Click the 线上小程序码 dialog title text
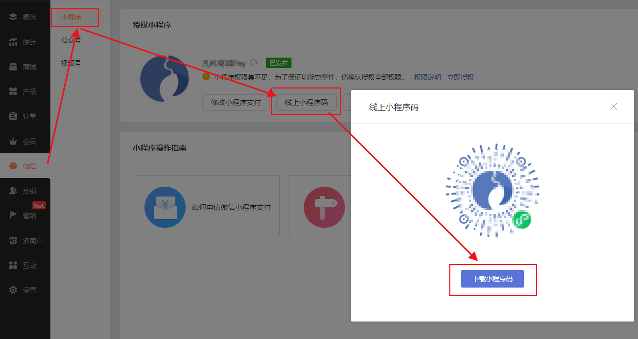Image resolution: width=638 pixels, height=339 pixels. [x=394, y=107]
